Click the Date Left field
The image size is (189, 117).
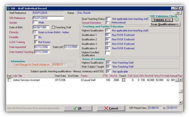click(71, 47)
